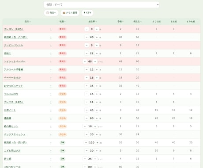Decrease stock for 油粘土
This screenshot has width=203, height=168.
86,53
